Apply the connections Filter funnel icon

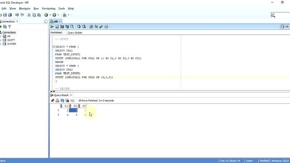(10, 27)
